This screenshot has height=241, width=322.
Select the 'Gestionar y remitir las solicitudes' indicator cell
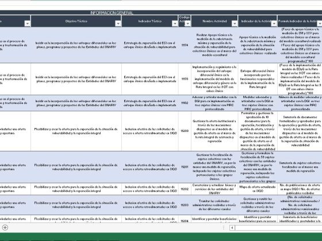[258, 205]
